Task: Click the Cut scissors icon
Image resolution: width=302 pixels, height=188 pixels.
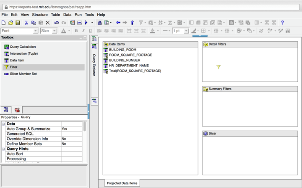Action: [26, 23]
